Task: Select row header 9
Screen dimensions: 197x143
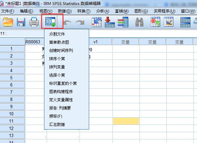Action: pyautogui.click(x=12, y=107)
